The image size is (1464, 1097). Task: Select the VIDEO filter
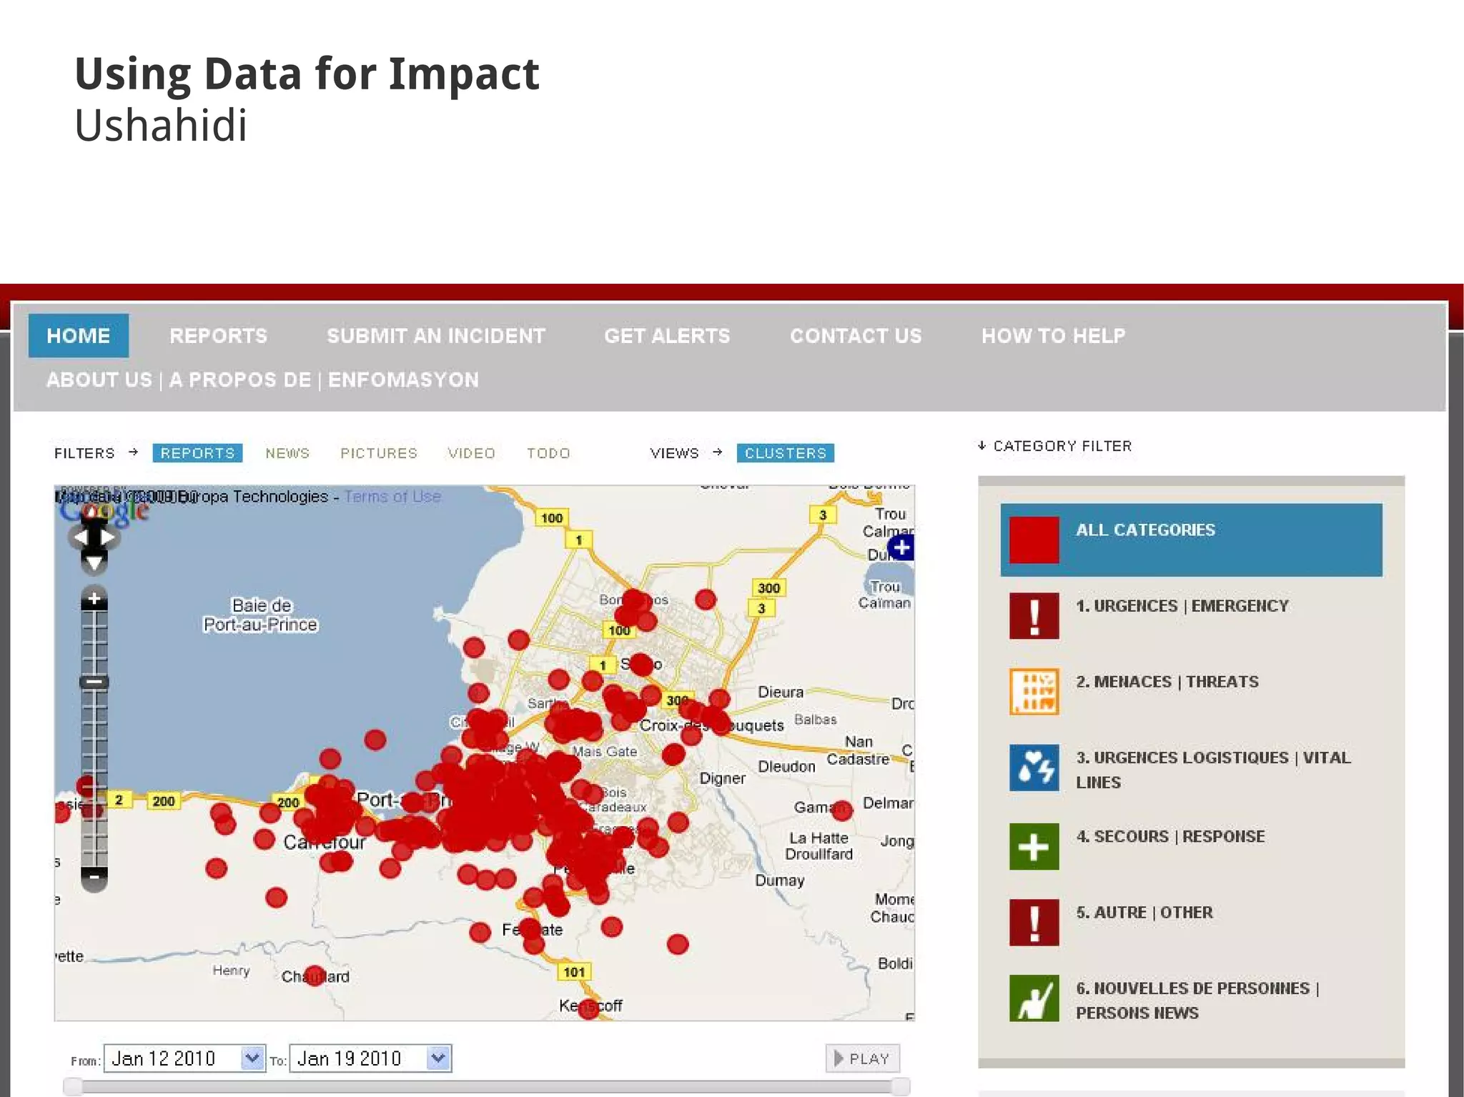pyautogui.click(x=471, y=453)
